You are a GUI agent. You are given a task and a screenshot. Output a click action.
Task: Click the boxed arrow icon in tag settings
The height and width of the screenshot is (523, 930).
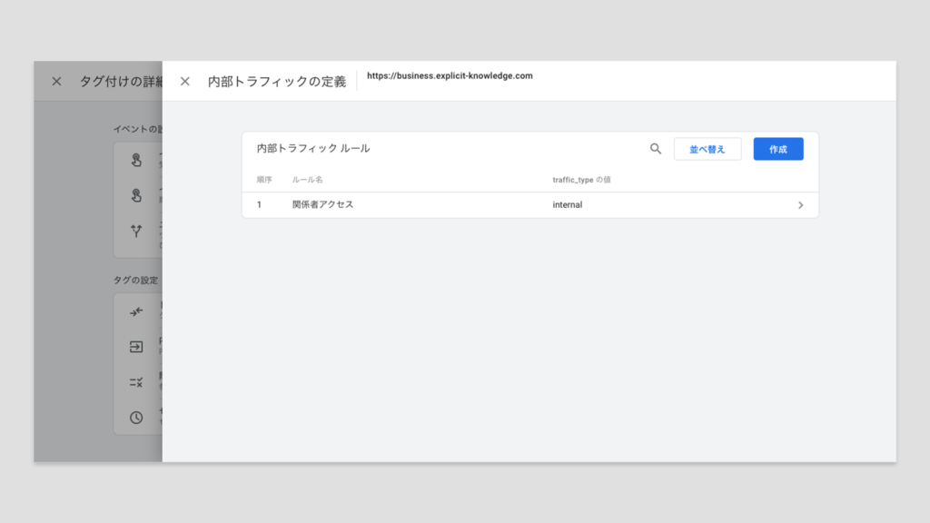[136, 347]
